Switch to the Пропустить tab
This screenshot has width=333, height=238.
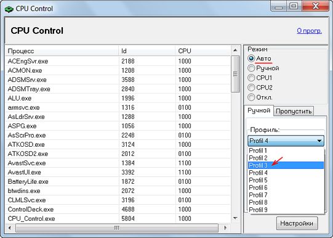click(x=294, y=111)
